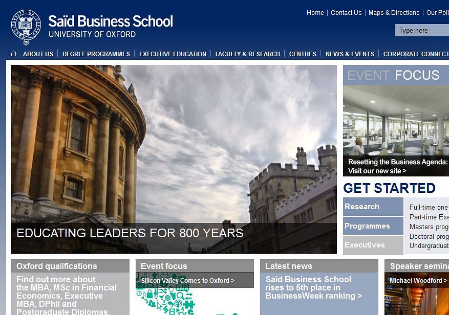Click the 'Educating Leaders for 800 Years' caption

click(x=130, y=233)
